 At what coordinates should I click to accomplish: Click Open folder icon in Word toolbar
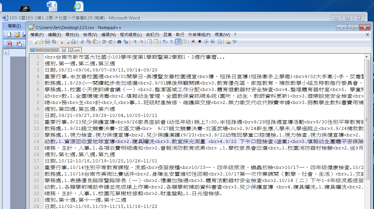pyautogui.click(x=17, y=34)
